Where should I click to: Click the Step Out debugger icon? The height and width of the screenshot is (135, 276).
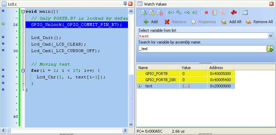[187, 12]
